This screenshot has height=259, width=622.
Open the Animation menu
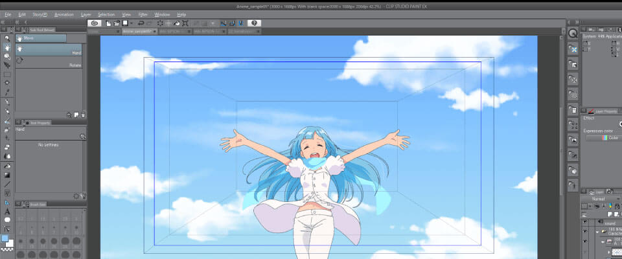click(x=64, y=15)
